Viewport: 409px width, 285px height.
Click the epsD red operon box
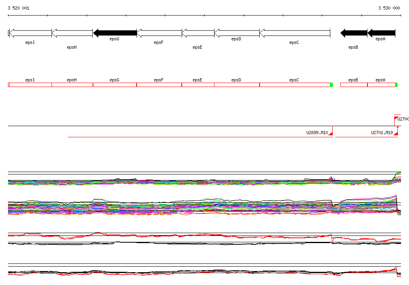pyautogui.click(x=237, y=85)
